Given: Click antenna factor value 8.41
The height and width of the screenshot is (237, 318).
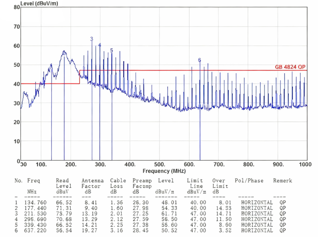Looking at the screenshot, I should 91,203.
